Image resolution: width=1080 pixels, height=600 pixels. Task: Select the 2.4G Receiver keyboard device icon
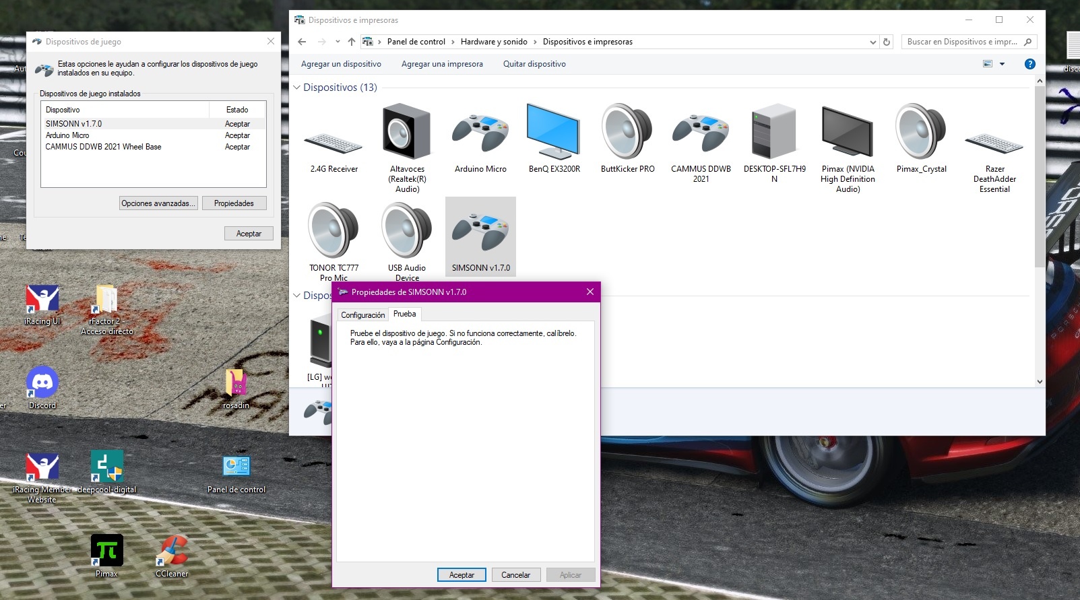click(x=333, y=143)
